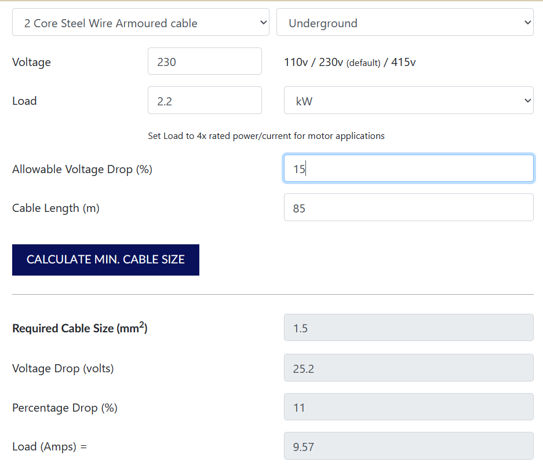This screenshot has height=473, width=543.
Task: Click the 110v / 230v / 415v hint text
Action: tap(349, 63)
